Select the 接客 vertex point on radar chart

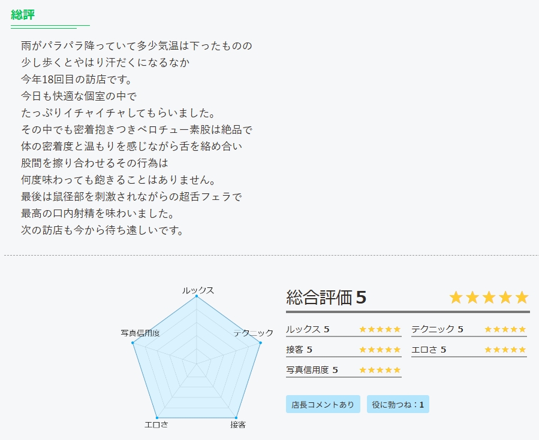coord(236,418)
